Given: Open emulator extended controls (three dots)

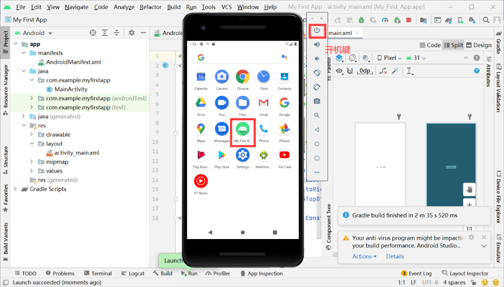Looking at the screenshot, I should pyautogui.click(x=317, y=172).
